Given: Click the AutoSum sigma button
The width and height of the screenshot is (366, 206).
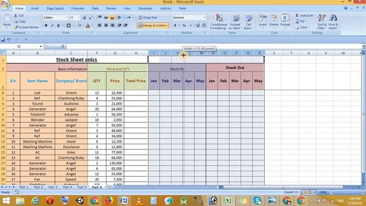Looking at the screenshot, I should tap(304, 15).
